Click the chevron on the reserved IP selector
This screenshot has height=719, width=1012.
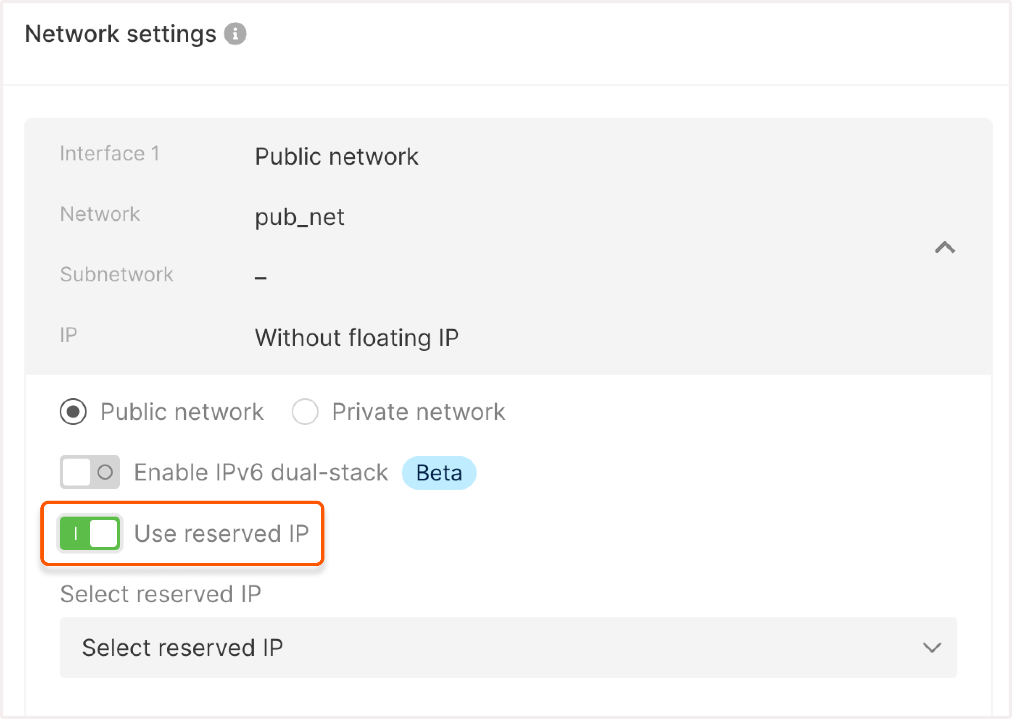click(932, 648)
